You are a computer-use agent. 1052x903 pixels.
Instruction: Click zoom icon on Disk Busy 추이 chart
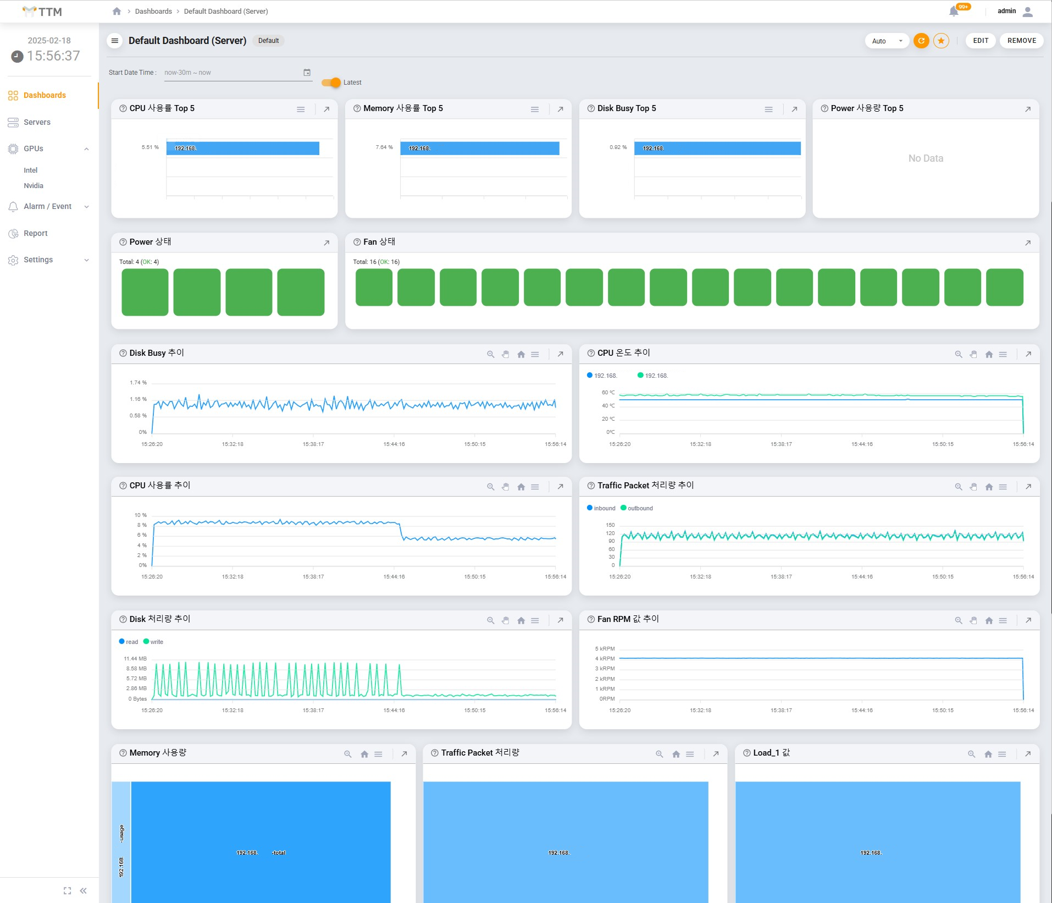click(x=490, y=354)
